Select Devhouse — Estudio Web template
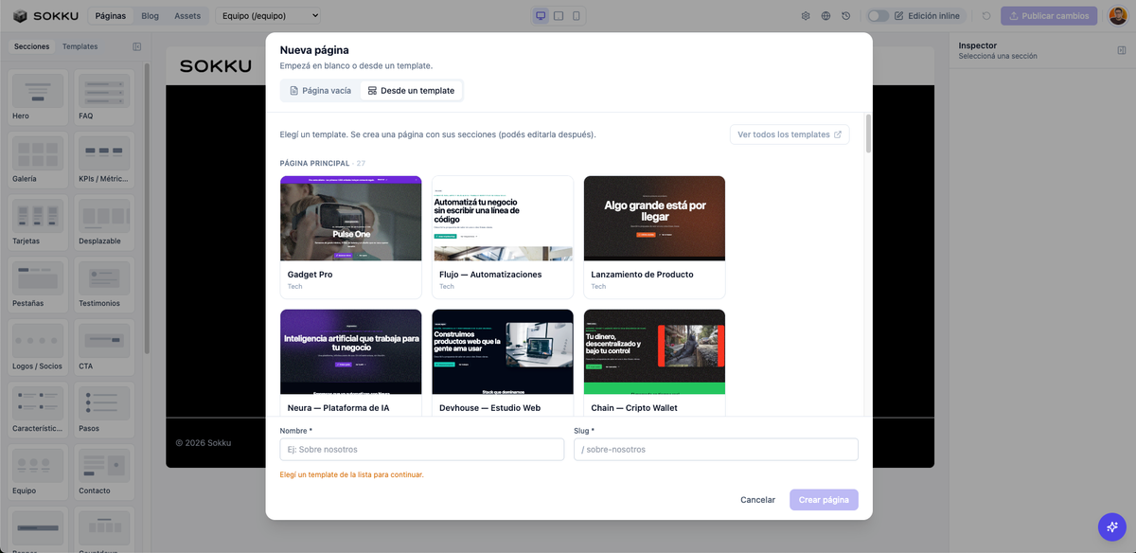Screen dimensions: 1136x553 point(503,363)
